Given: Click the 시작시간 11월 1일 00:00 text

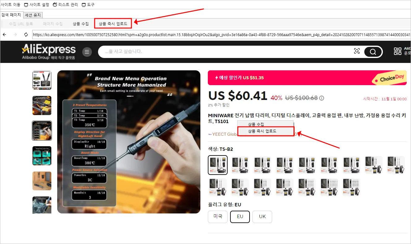Looking at the screenshot, I should tap(385, 99).
